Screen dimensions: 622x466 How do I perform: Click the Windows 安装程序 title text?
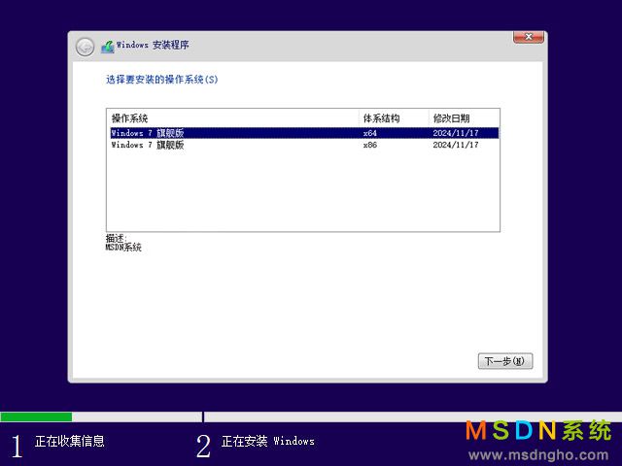point(153,46)
